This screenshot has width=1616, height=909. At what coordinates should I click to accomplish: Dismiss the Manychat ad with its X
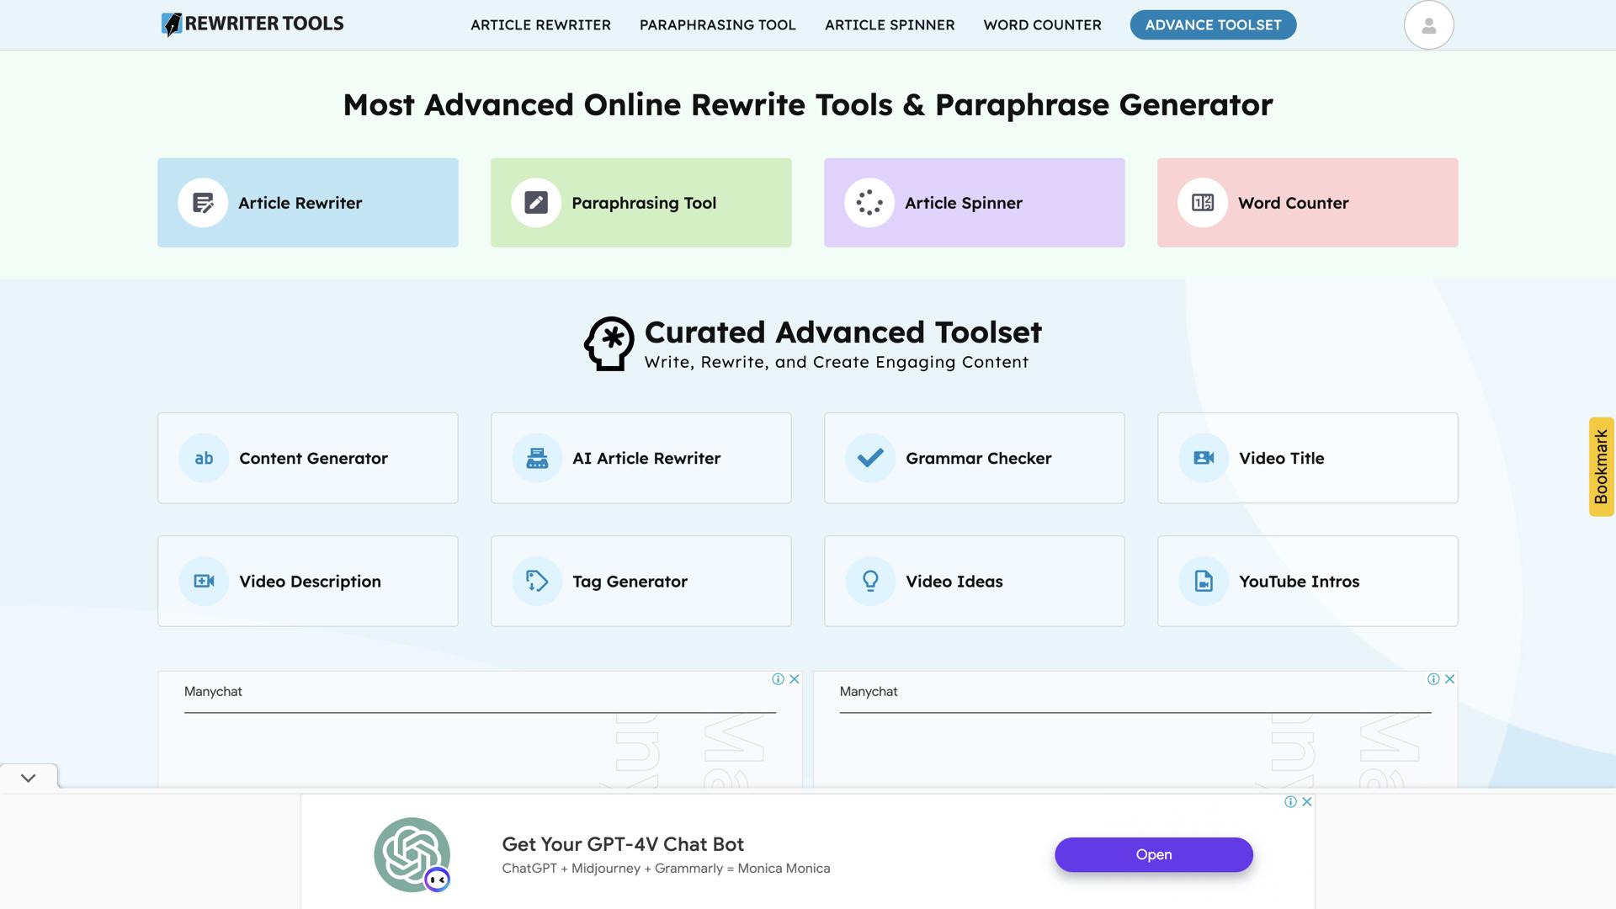[795, 678]
